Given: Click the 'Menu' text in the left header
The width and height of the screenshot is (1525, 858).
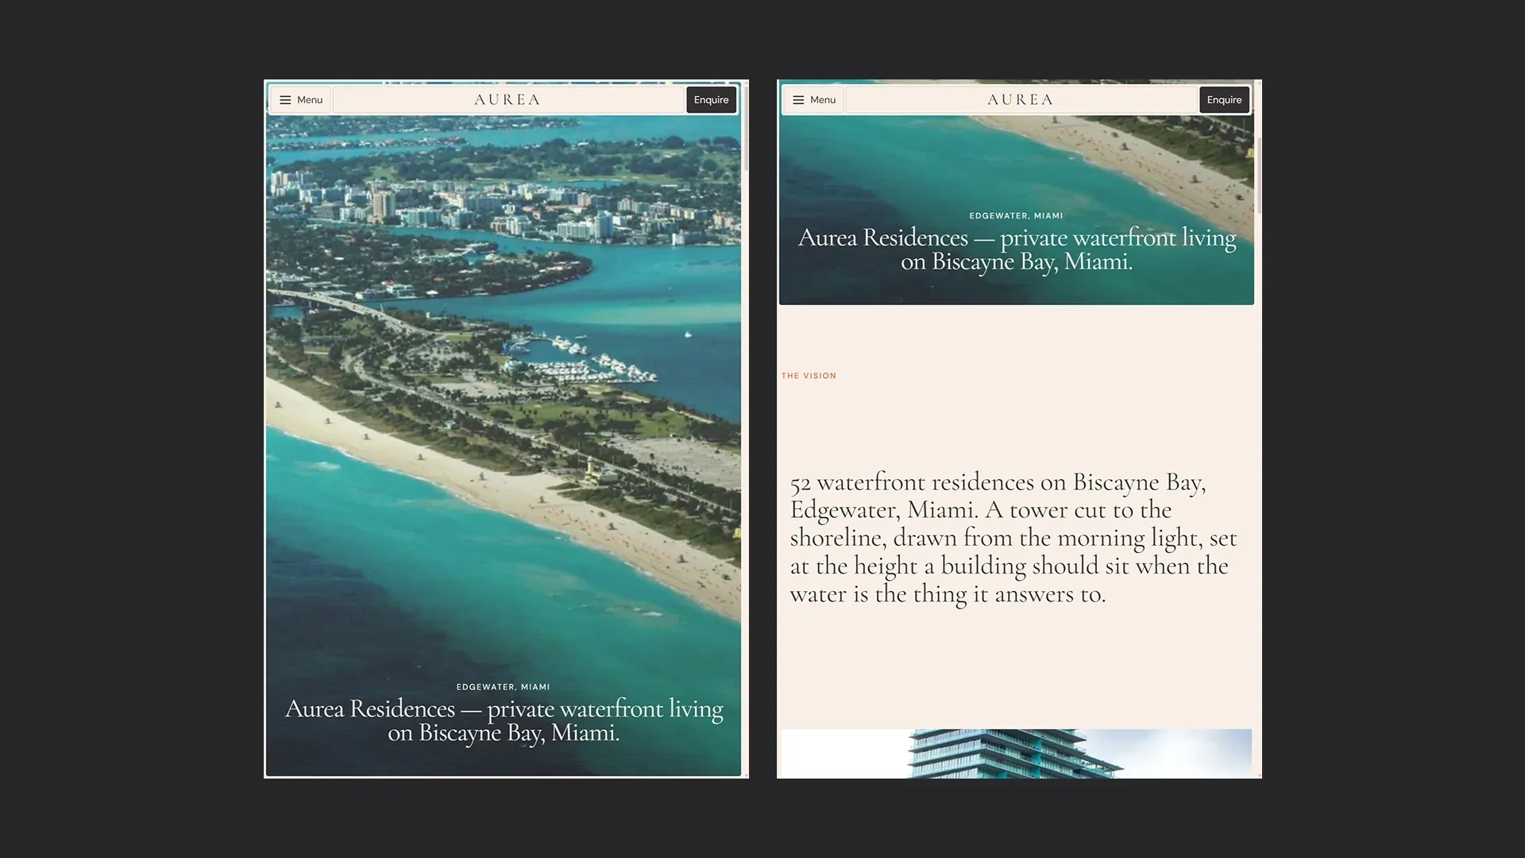Looking at the screenshot, I should point(310,100).
